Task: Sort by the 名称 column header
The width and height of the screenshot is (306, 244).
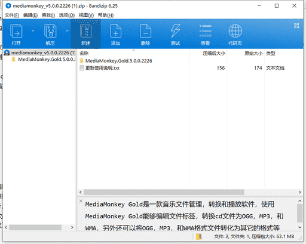Action: pyautogui.click(x=133, y=53)
